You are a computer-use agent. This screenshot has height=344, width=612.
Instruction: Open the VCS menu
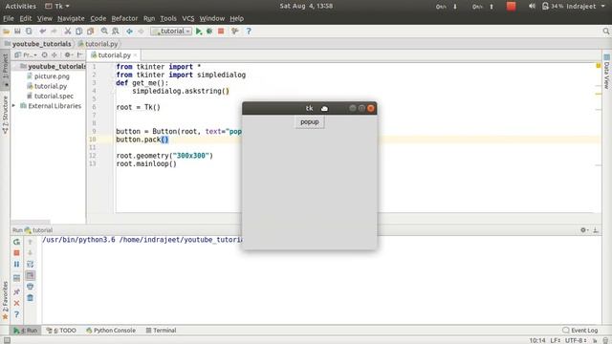187,18
